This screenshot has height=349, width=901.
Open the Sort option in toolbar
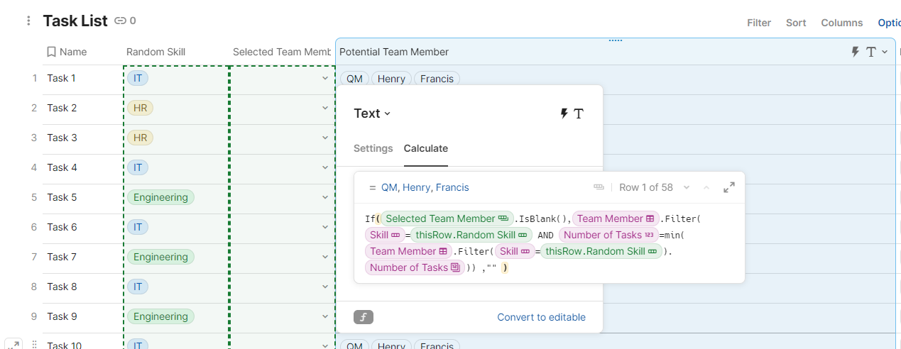tap(796, 23)
